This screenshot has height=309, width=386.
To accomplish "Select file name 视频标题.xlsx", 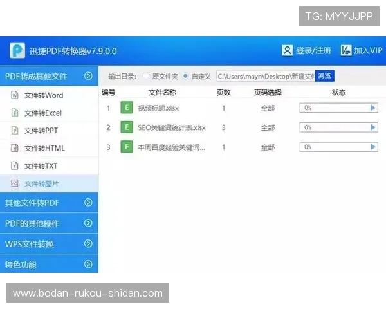I will point(158,108).
